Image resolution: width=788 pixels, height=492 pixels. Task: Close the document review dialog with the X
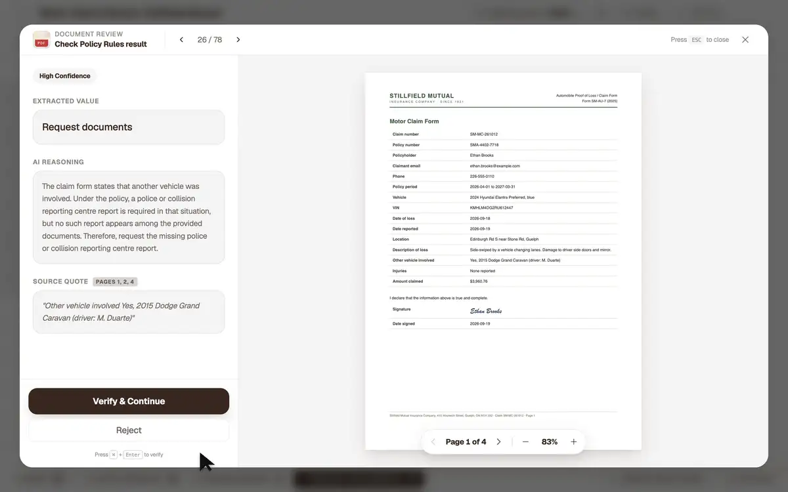pos(745,40)
